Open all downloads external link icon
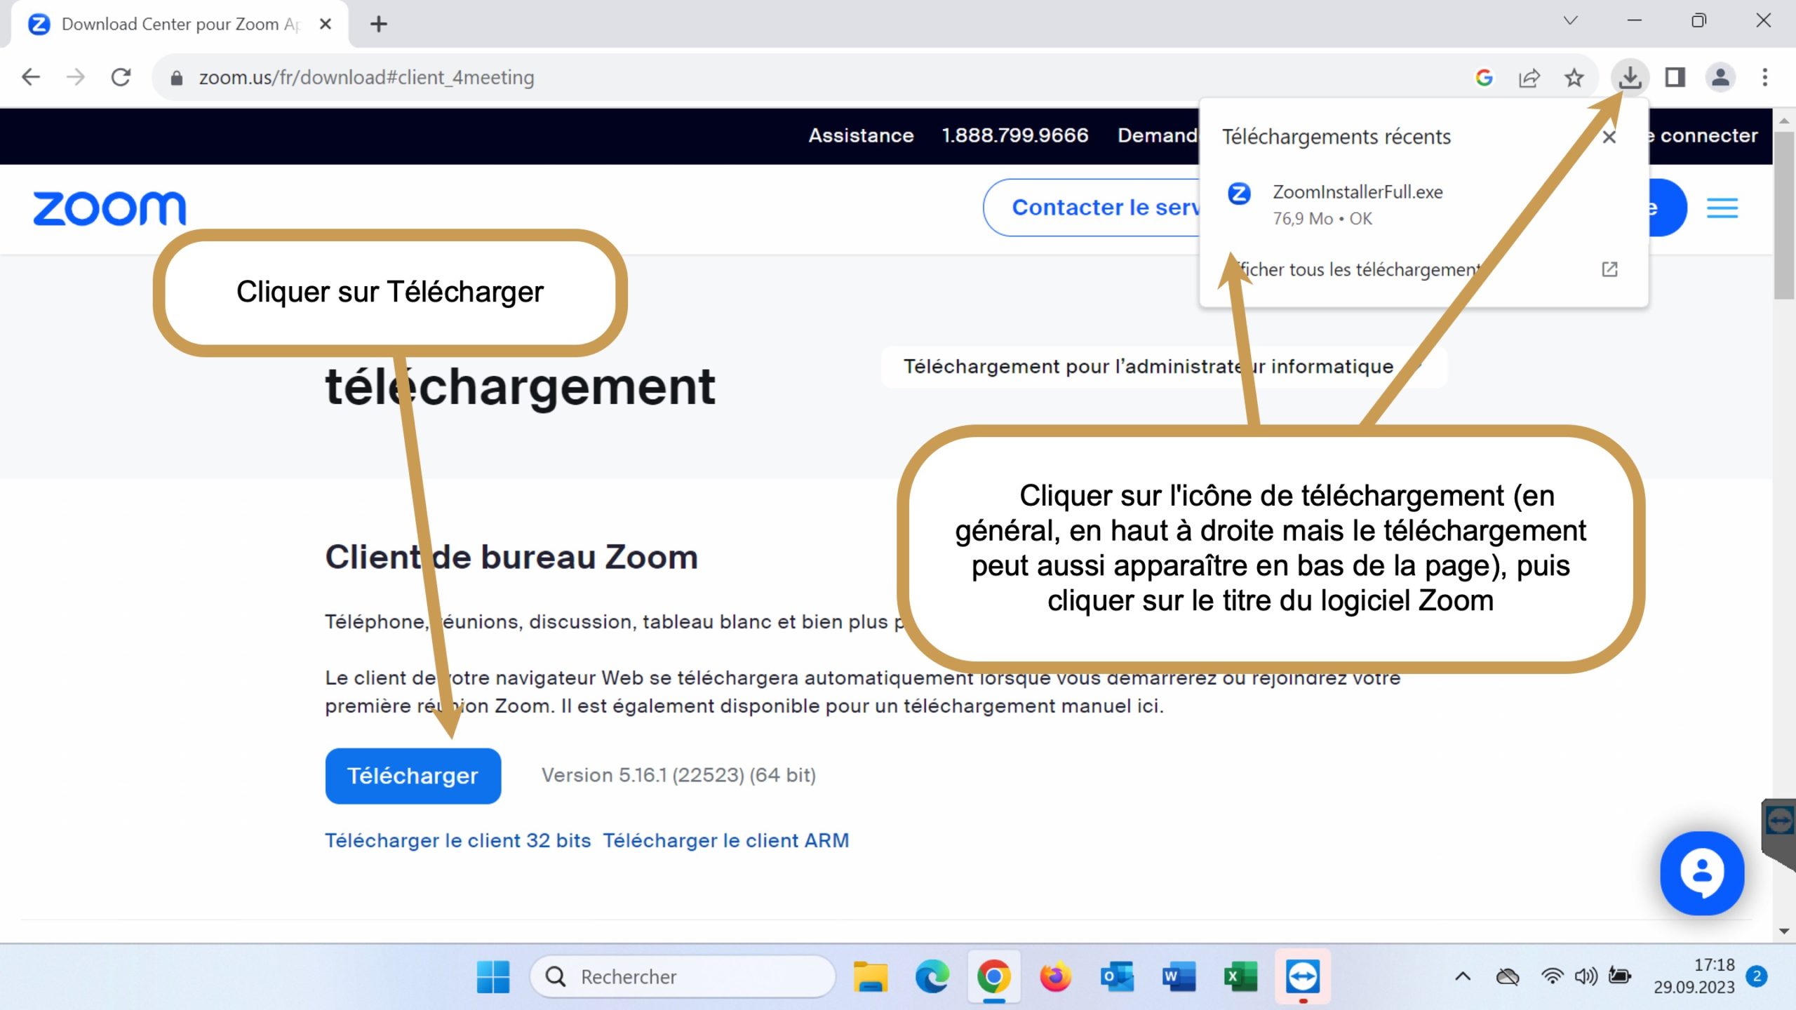This screenshot has height=1010, width=1796. coord(1609,269)
